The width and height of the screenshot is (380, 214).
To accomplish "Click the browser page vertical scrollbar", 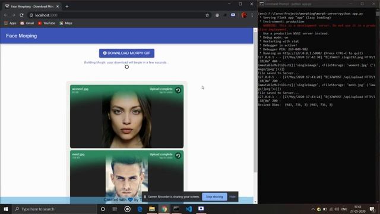I will pos(255,102).
